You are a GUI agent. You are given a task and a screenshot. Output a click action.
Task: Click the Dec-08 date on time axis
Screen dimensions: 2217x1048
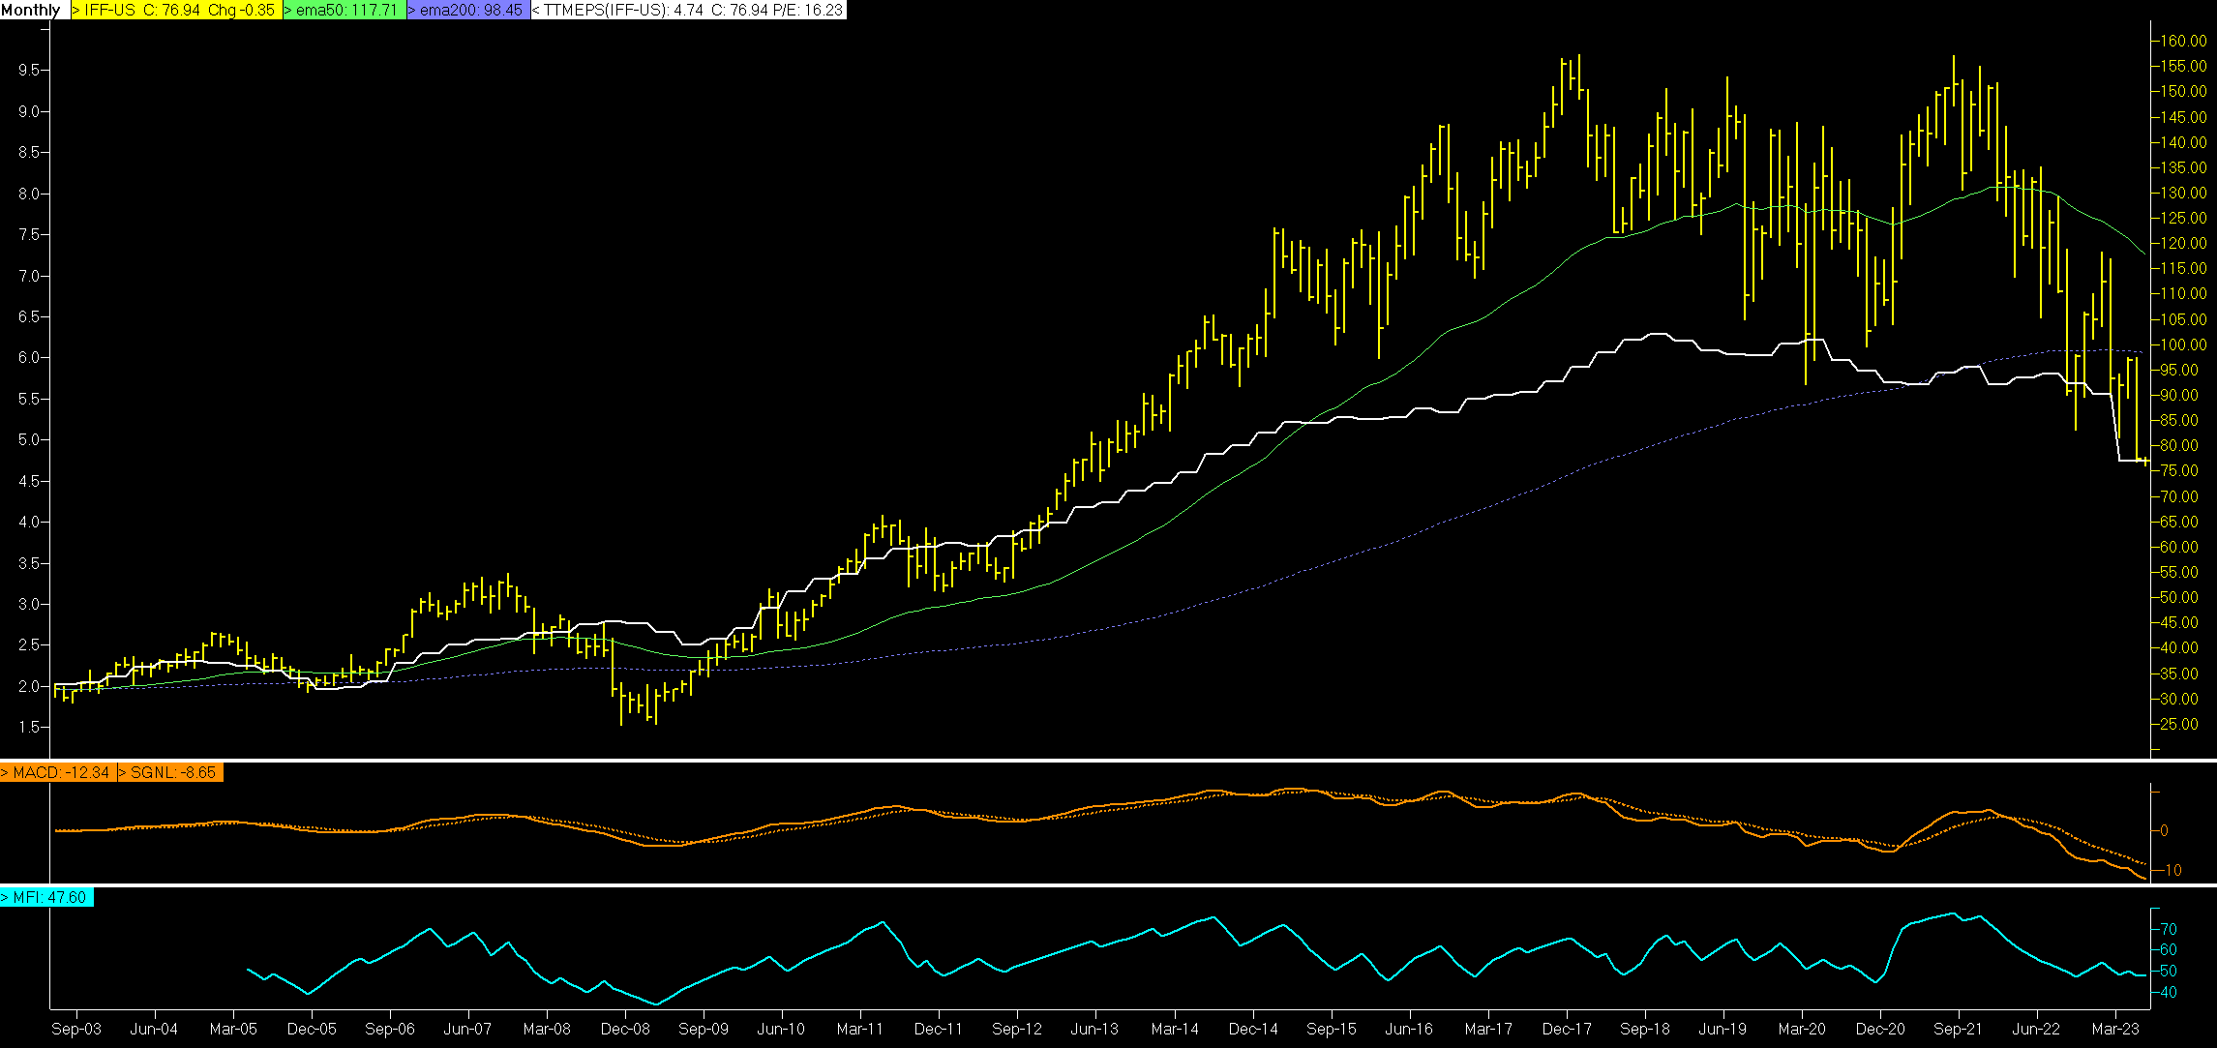point(625,1029)
